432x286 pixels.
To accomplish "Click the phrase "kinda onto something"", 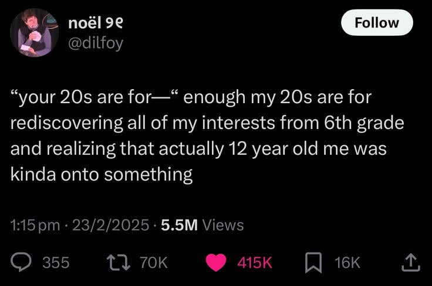I will (102, 174).
